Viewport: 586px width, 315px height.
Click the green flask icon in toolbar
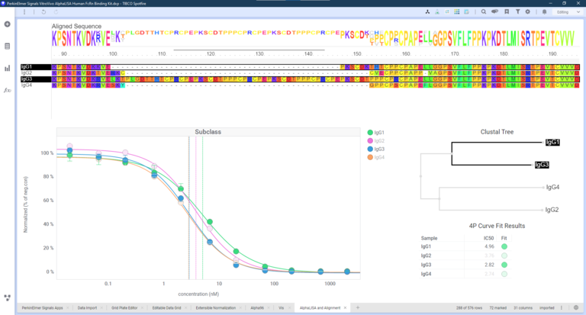(437, 12)
